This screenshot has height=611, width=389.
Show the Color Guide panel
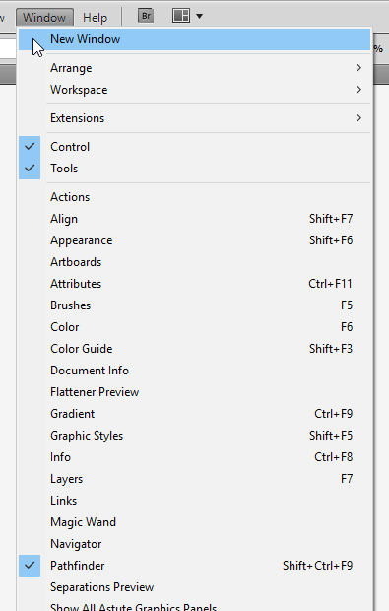click(x=194, y=349)
